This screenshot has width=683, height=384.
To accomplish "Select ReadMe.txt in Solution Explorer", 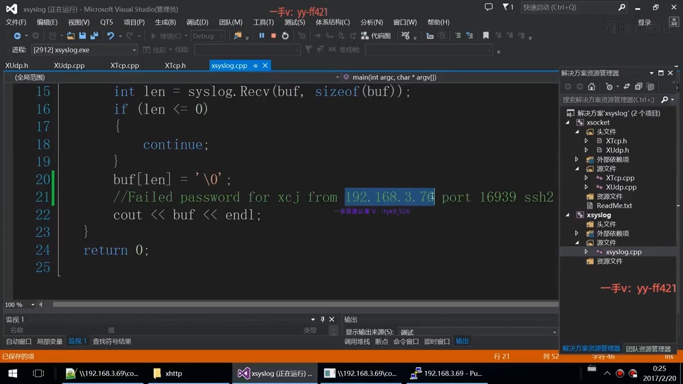I will click(614, 205).
